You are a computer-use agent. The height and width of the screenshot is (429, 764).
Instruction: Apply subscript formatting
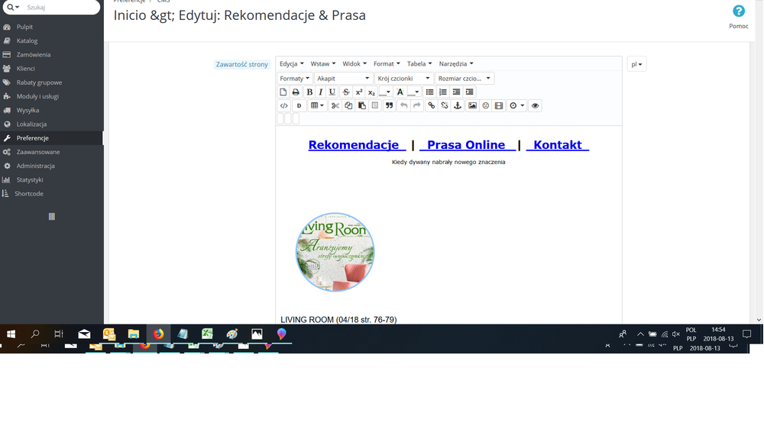coord(371,92)
